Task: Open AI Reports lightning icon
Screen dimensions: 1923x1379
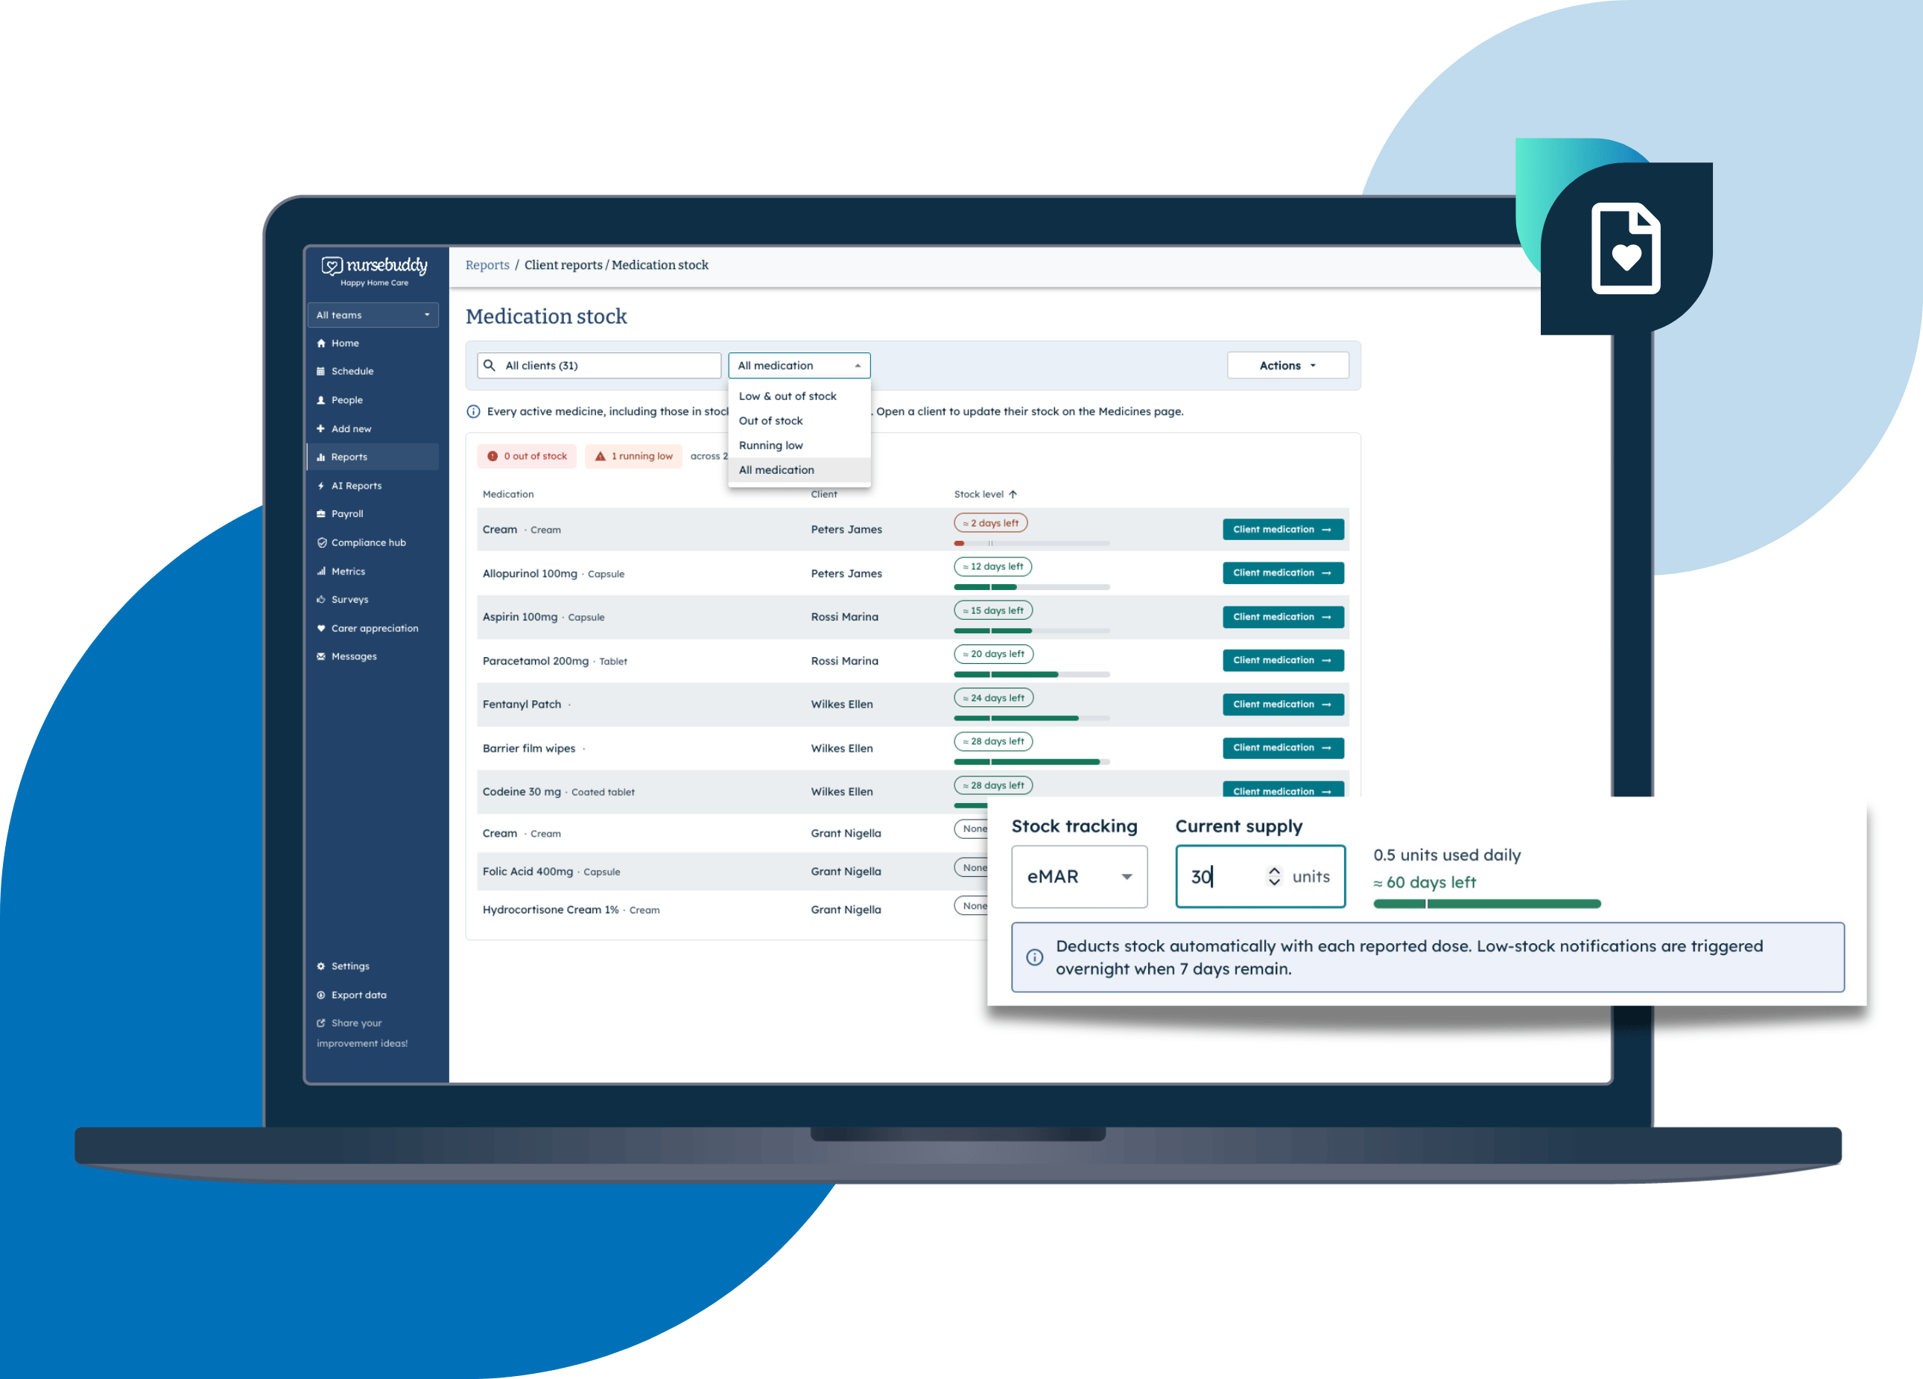Action: pos(320,486)
